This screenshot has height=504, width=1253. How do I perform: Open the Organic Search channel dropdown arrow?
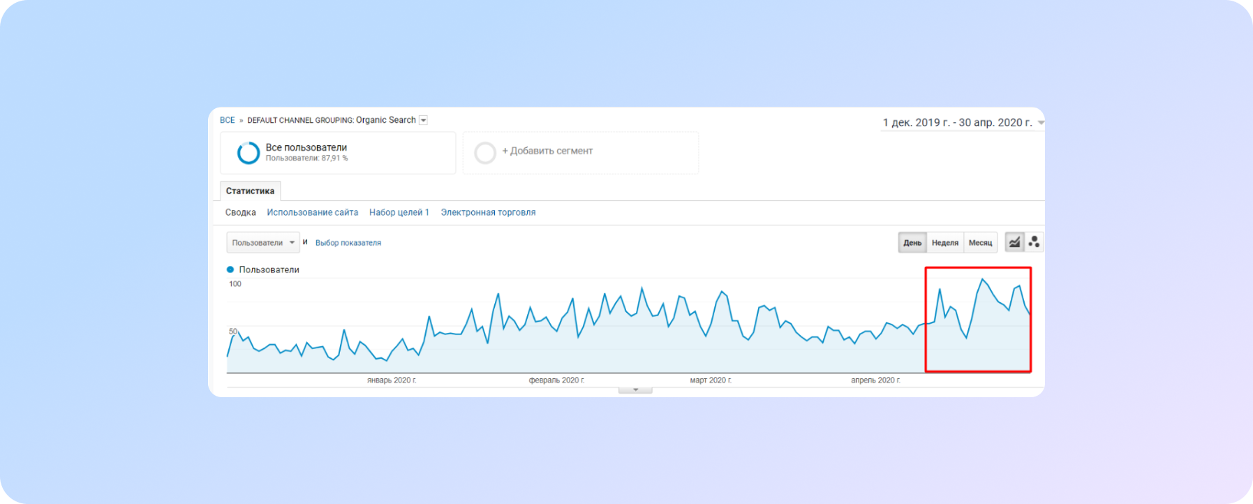tap(423, 121)
